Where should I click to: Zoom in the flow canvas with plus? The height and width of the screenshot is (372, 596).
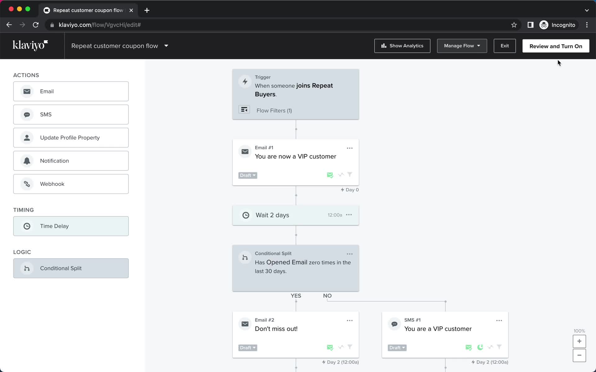point(579,341)
